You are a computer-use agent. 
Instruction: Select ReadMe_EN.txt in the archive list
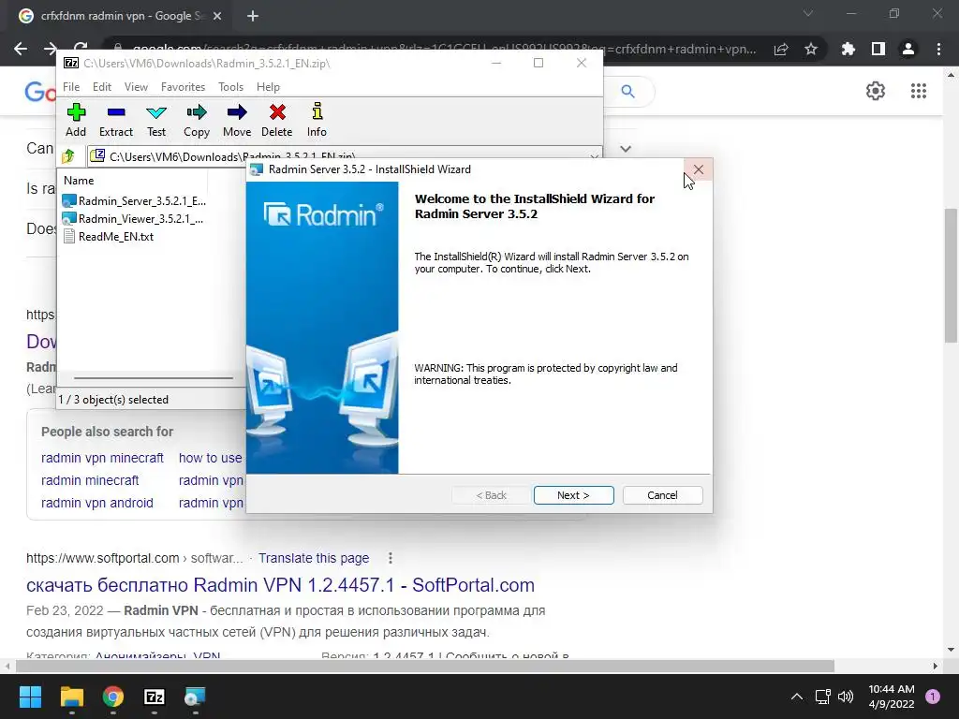coord(109,236)
